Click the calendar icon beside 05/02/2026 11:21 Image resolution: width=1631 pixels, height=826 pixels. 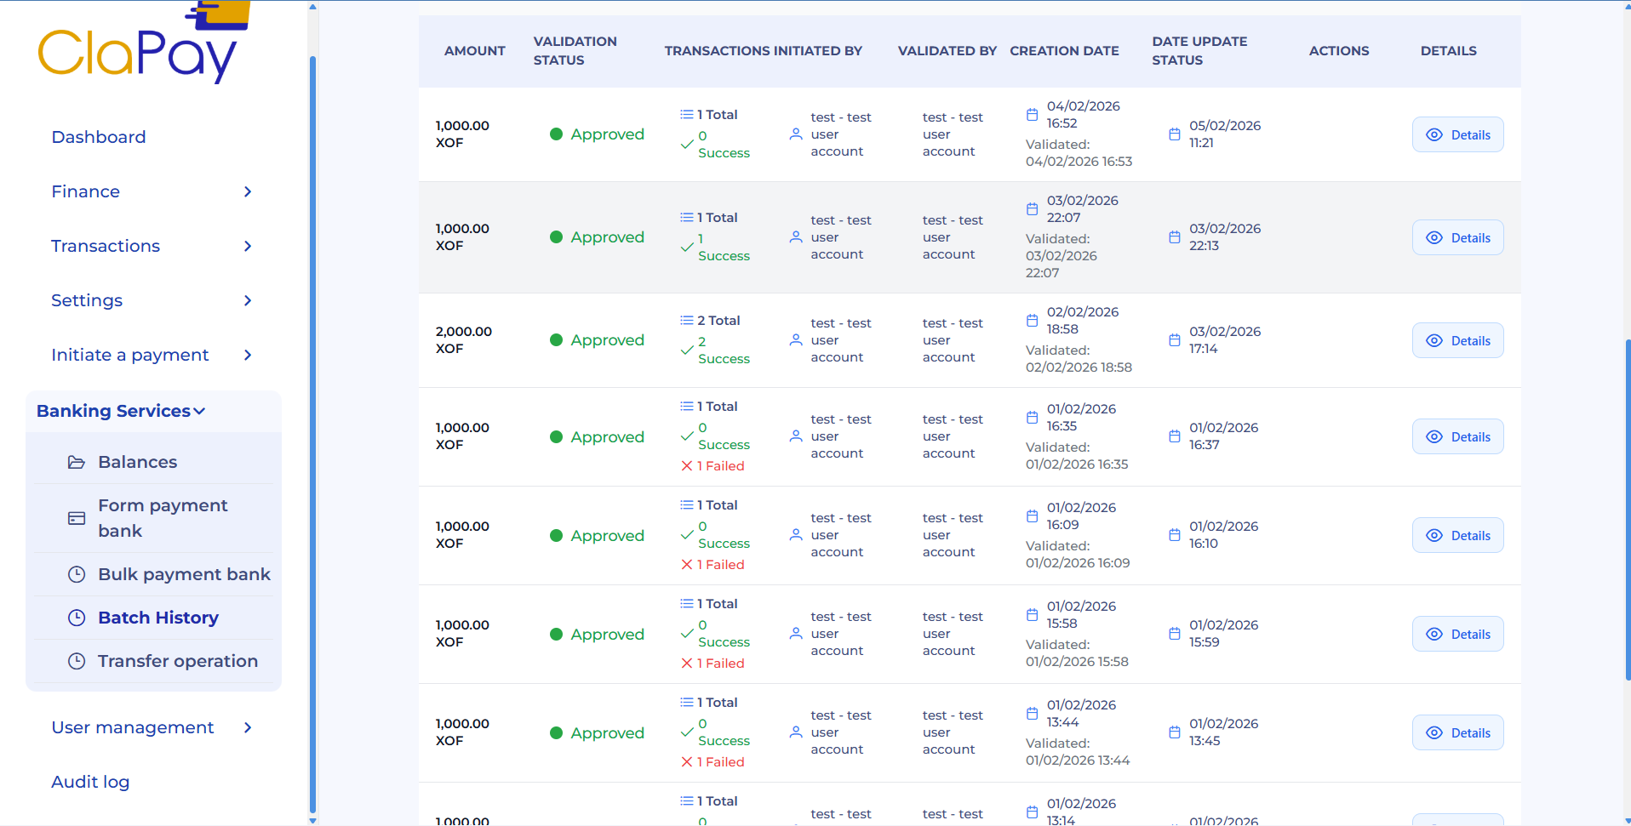point(1175,134)
